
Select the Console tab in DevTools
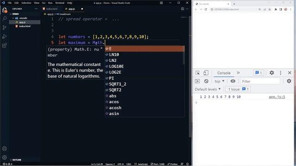(x=224, y=73)
